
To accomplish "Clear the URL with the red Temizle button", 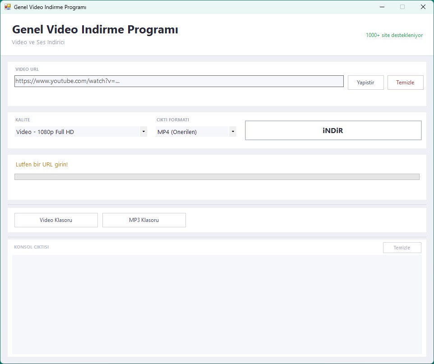I will click(405, 83).
